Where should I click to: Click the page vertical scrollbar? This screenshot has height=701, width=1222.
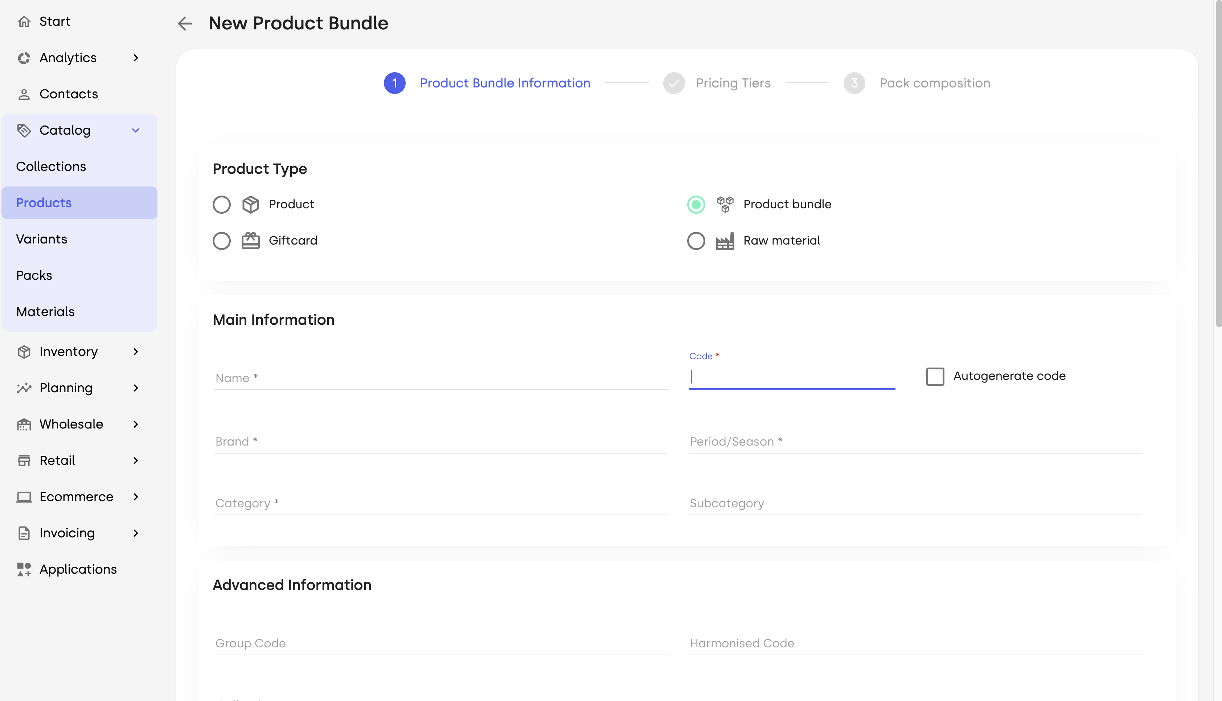pos(1218,164)
